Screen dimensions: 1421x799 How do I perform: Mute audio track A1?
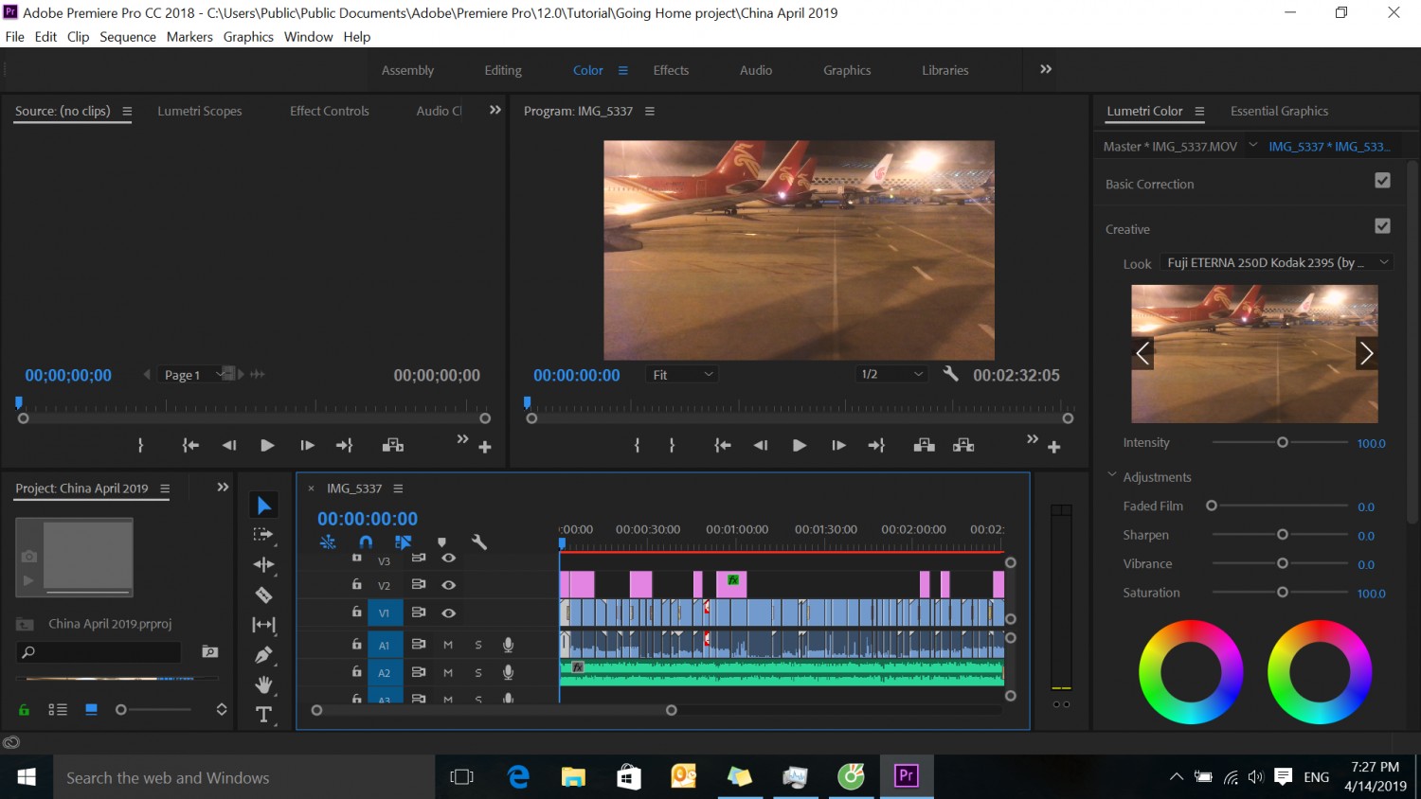[x=448, y=645]
